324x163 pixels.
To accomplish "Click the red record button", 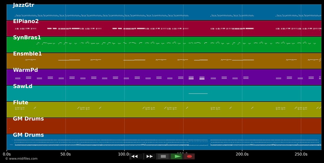I will point(189,157).
